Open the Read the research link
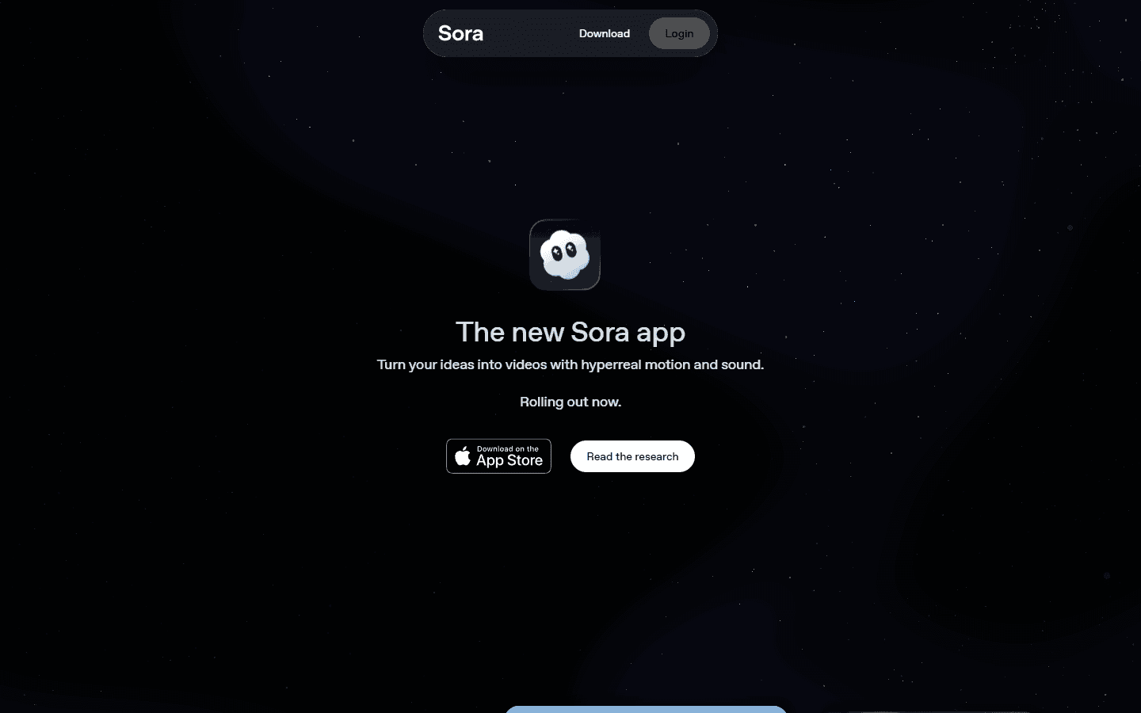Image resolution: width=1141 pixels, height=713 pixels. click(x=632, y=456)
